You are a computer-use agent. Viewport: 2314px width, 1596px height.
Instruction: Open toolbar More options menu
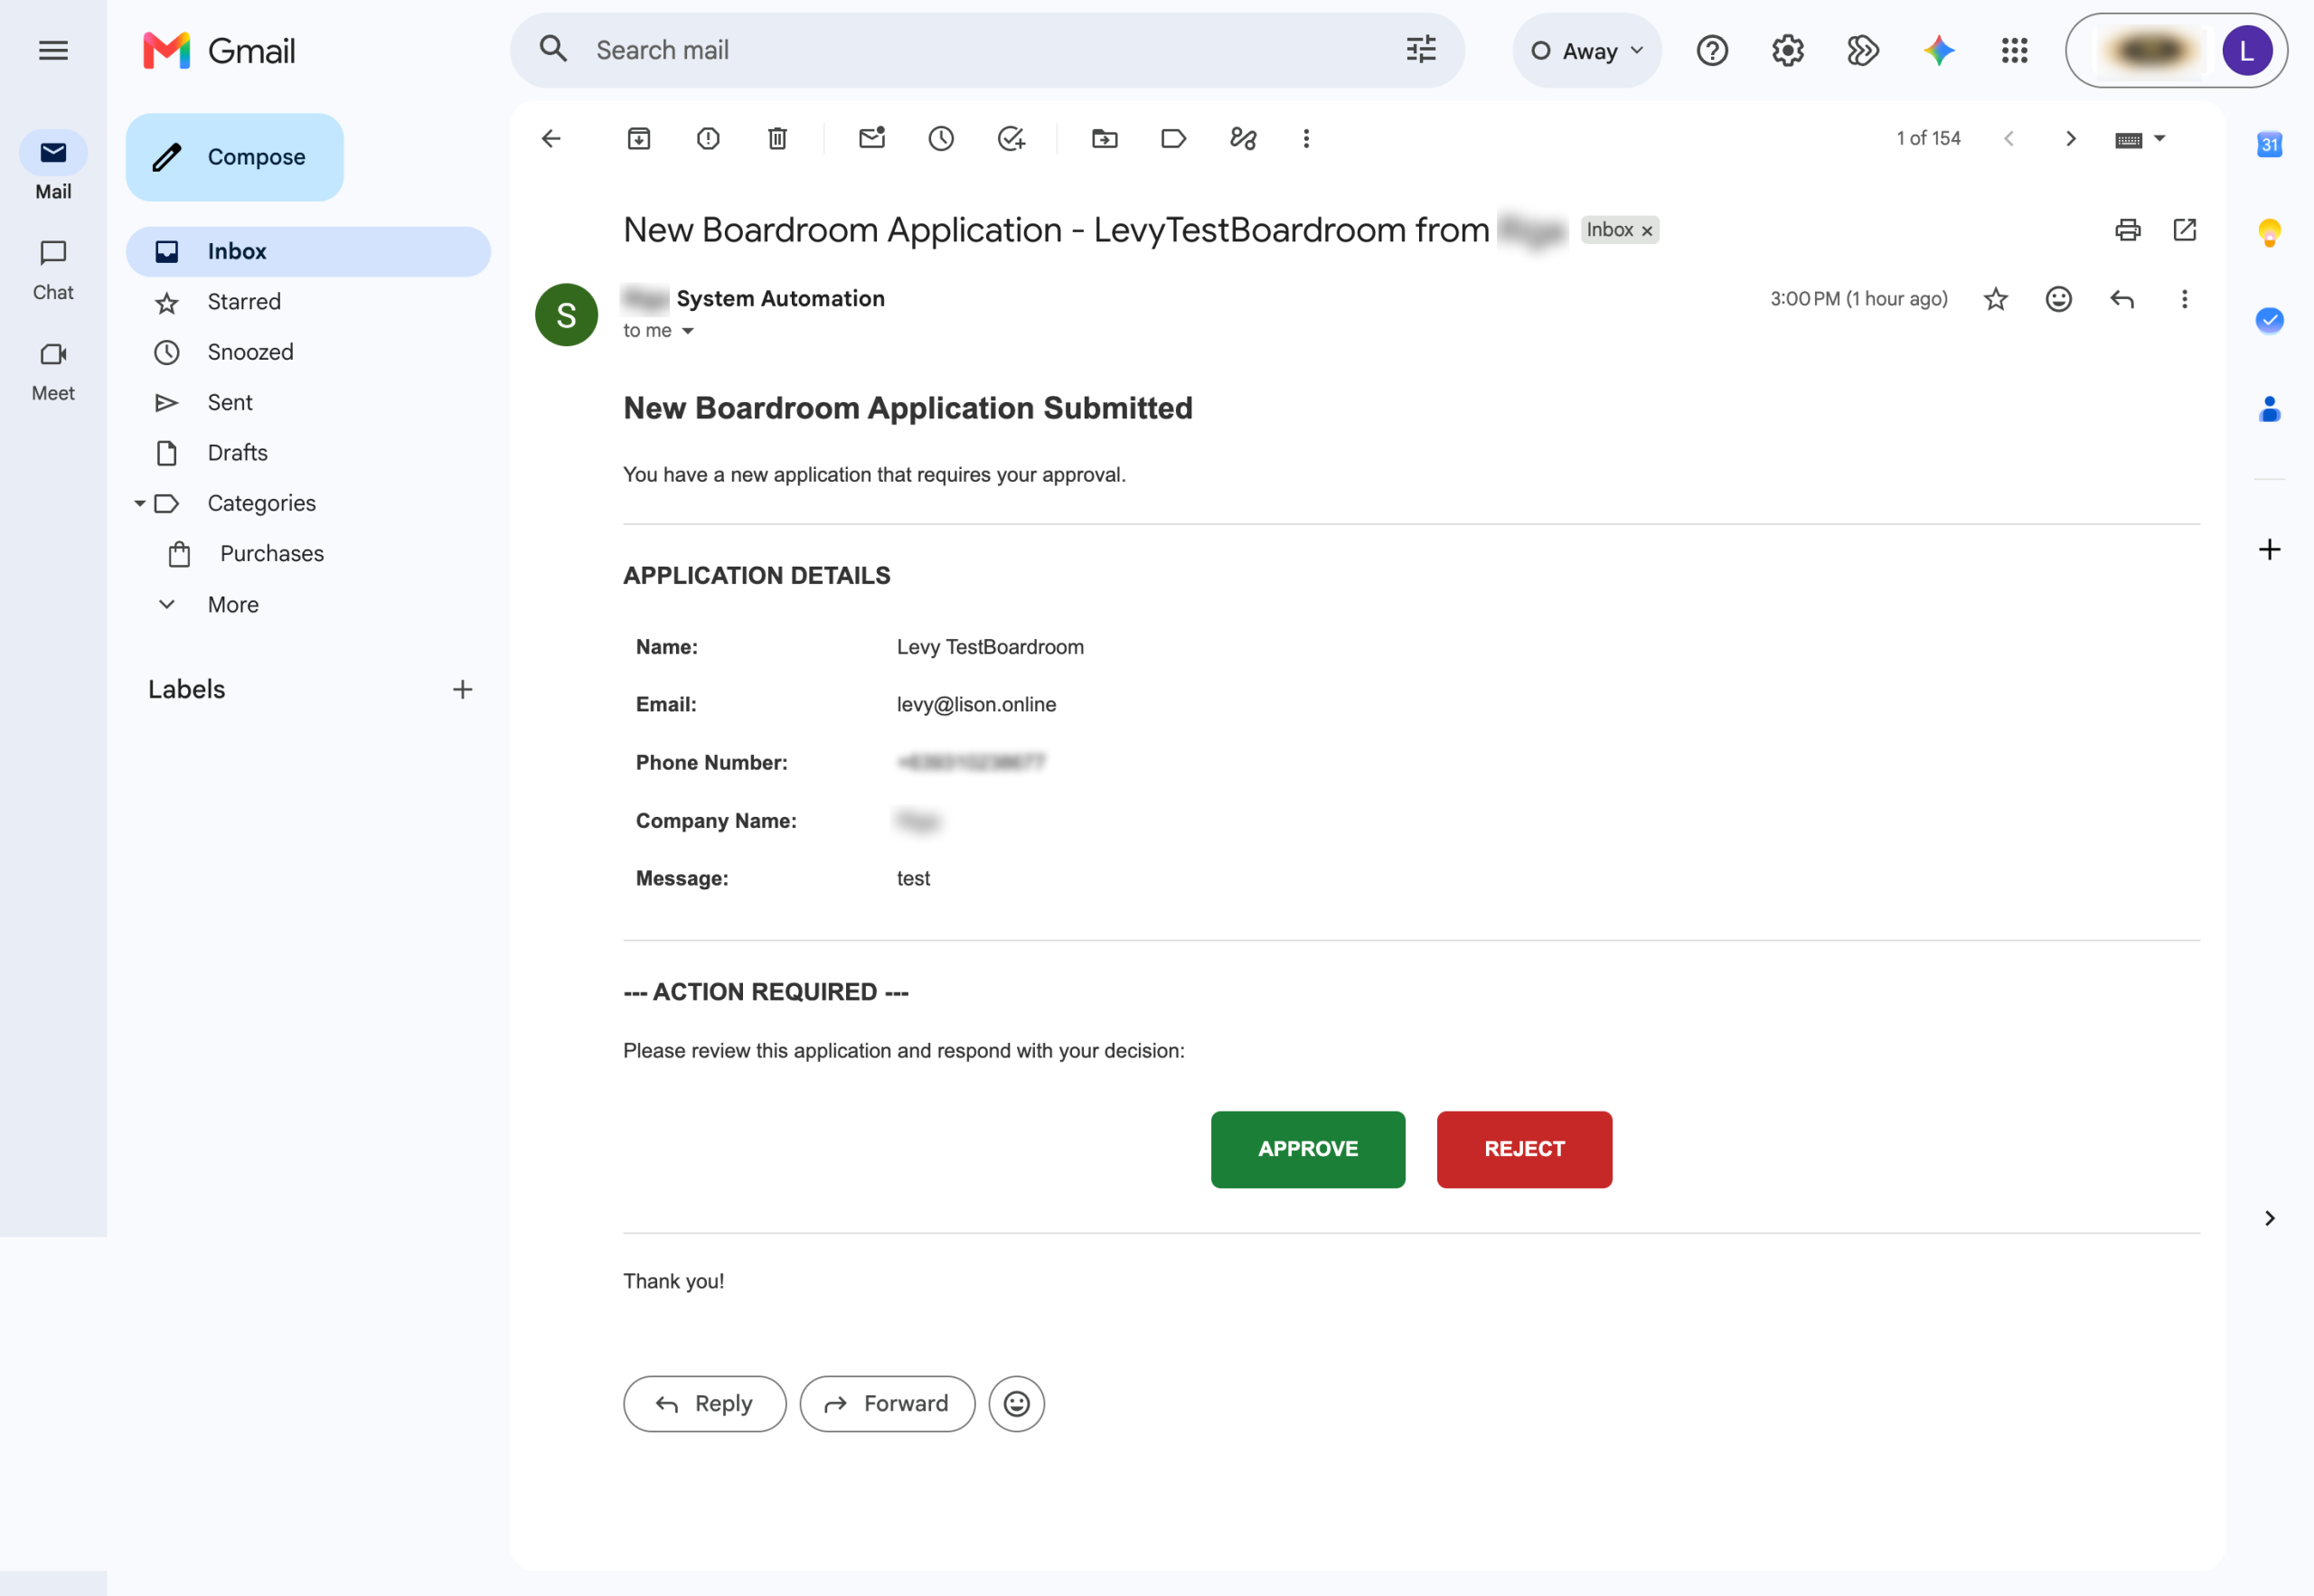(x=1306, y=138)
